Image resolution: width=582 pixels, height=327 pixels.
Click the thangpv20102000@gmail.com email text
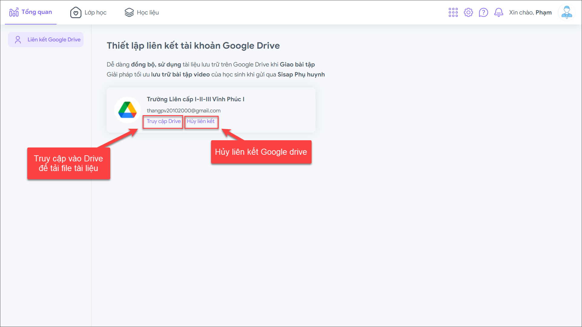(x=184, y=111)
